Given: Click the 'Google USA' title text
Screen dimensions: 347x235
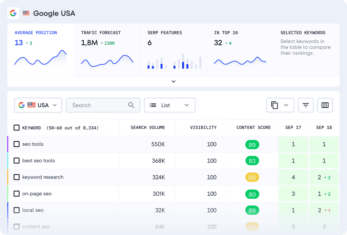Looking at the screenshot, I should 54,13.
